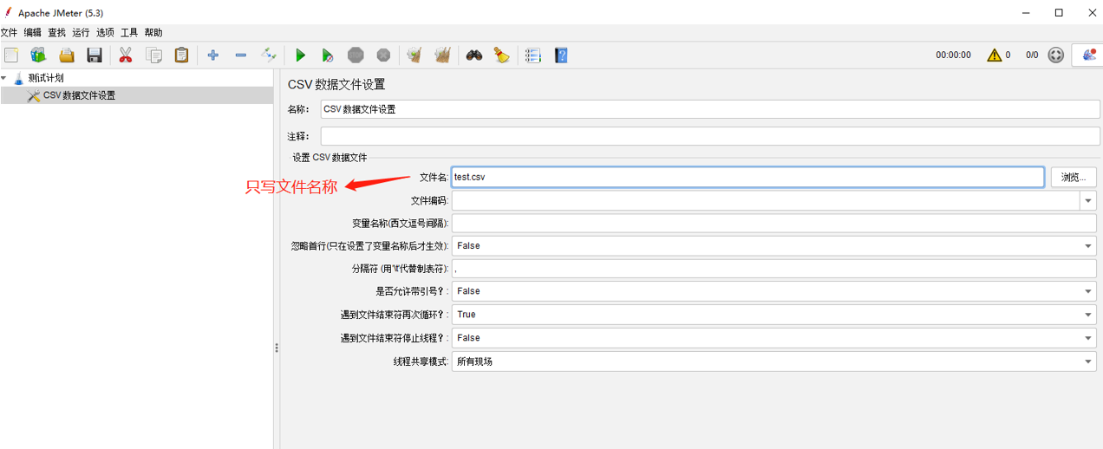Open 遇到文件结束符停止线程 dropdown
The height and width of the screenshot is (449, 1103).
(773, 338)
